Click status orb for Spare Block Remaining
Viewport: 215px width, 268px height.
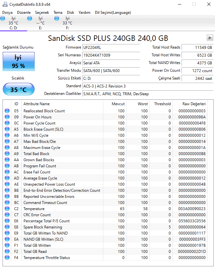point(7,227)
